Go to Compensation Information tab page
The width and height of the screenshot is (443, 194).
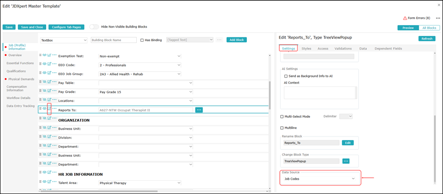click(x=17, y=88)
